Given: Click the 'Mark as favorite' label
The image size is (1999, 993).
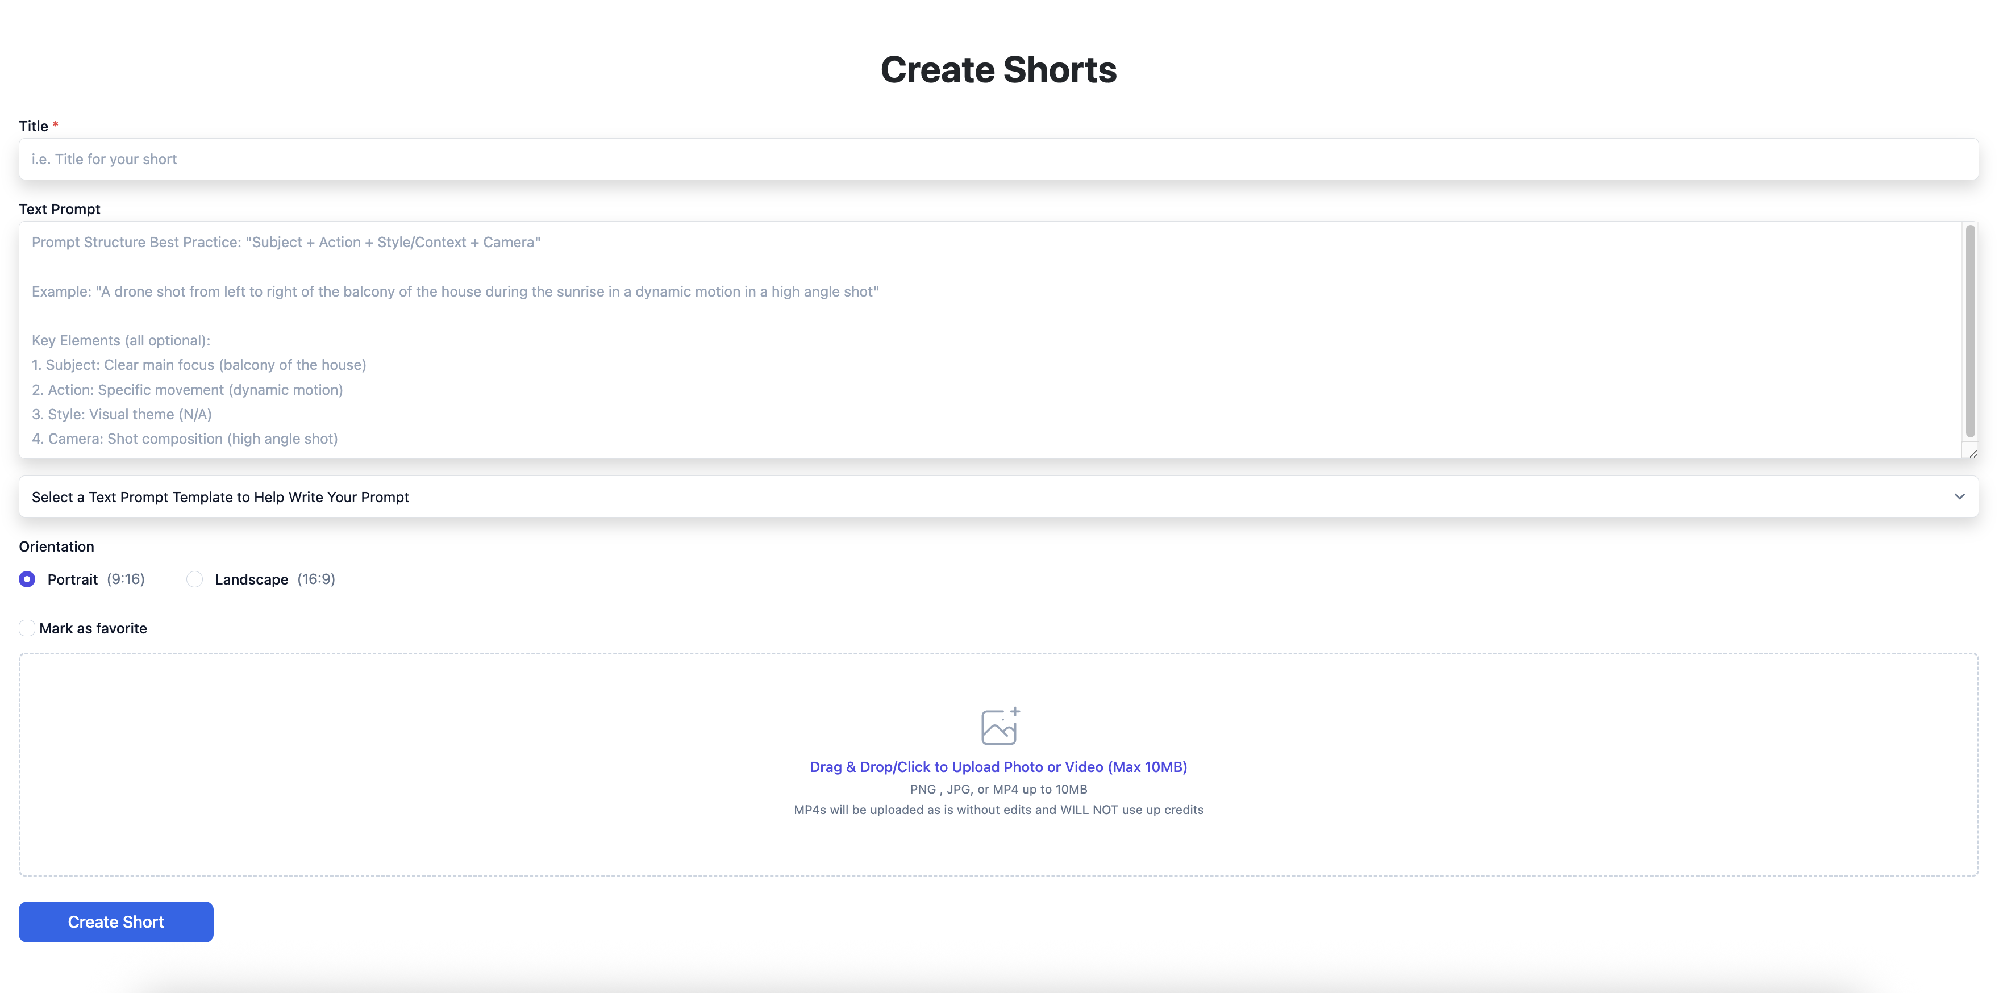Looking at the screenshot, I should [93, 628].
